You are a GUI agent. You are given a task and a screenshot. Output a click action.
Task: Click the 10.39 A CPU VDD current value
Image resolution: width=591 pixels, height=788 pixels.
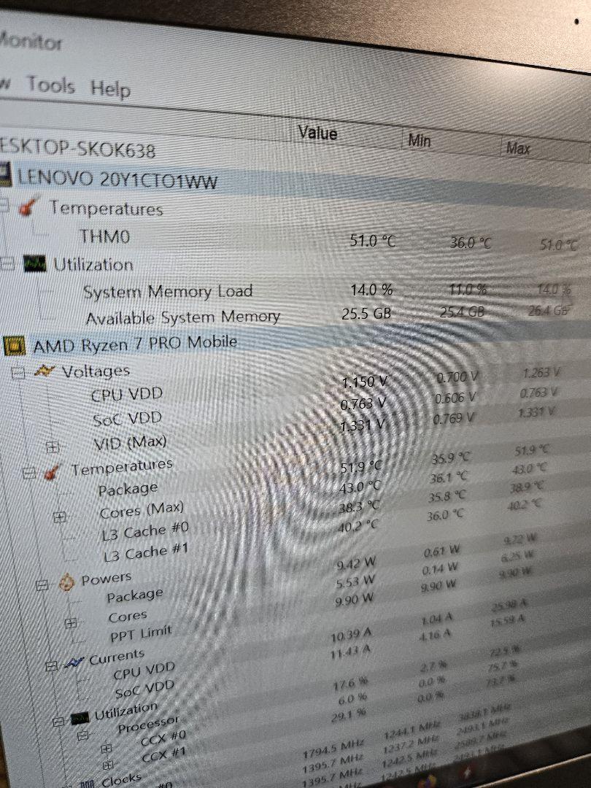click(x=351, y=636)
